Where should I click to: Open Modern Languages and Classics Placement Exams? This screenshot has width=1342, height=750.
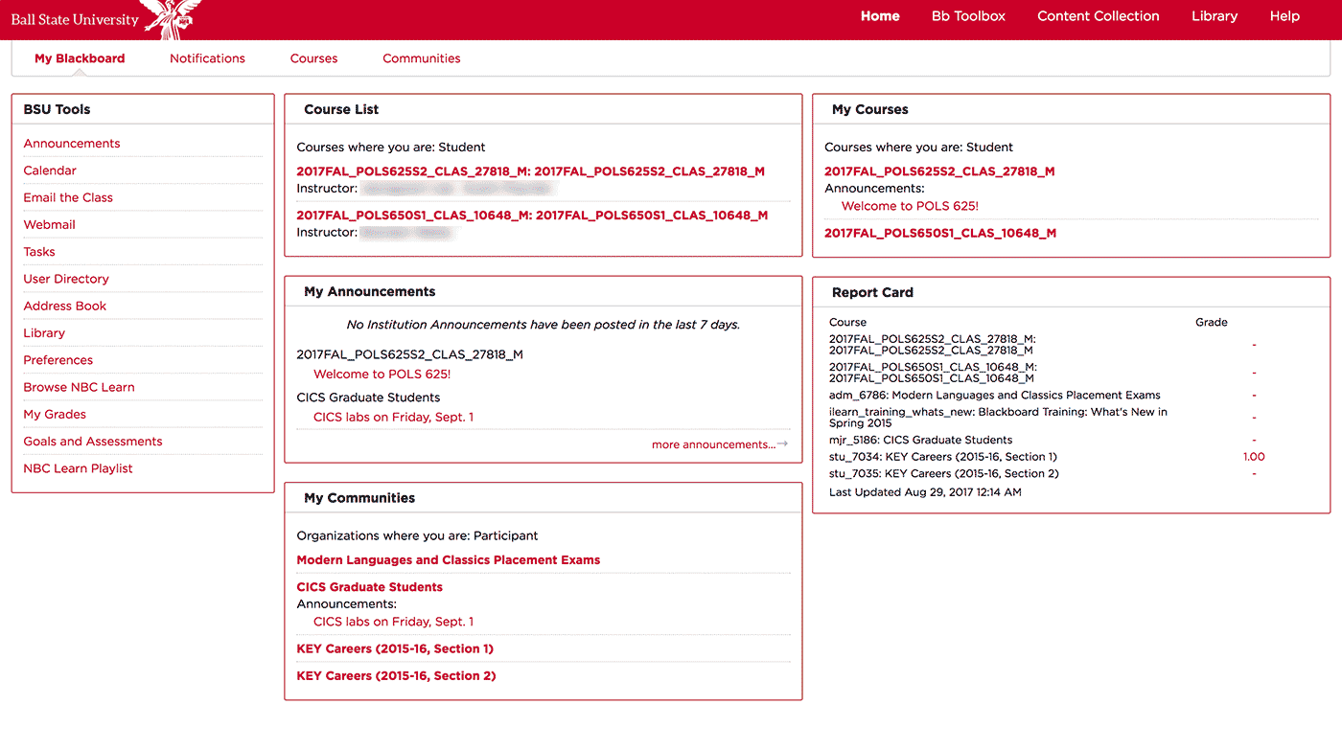coord(449,560)
